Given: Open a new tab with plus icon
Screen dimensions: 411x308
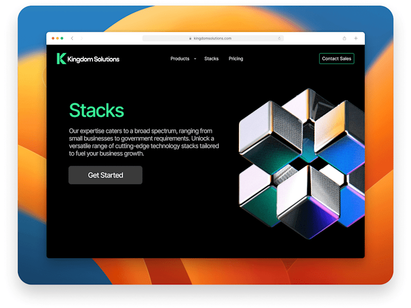Looking at the screenshot, I should [x=356, y=38].
